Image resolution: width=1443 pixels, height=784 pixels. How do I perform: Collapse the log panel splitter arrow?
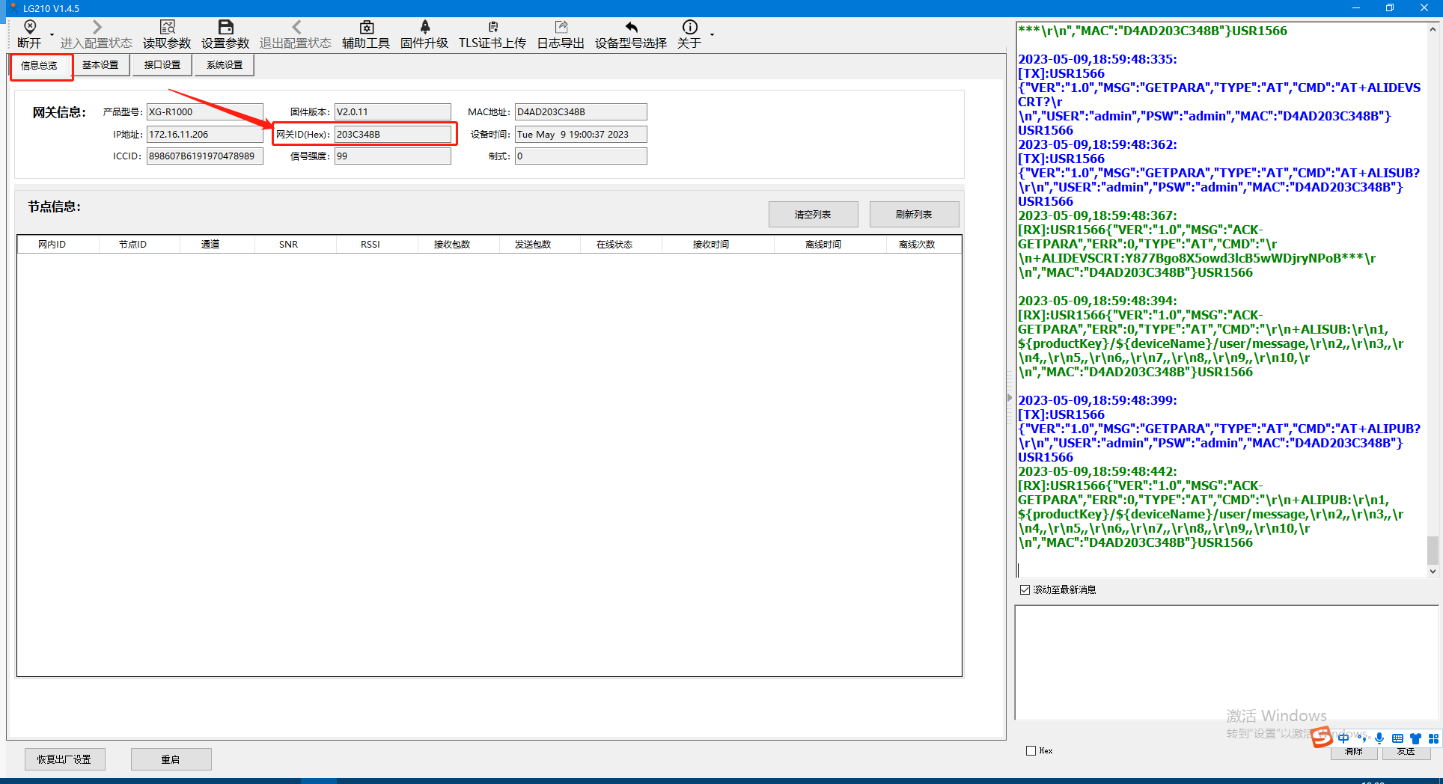pos(1010,397)
